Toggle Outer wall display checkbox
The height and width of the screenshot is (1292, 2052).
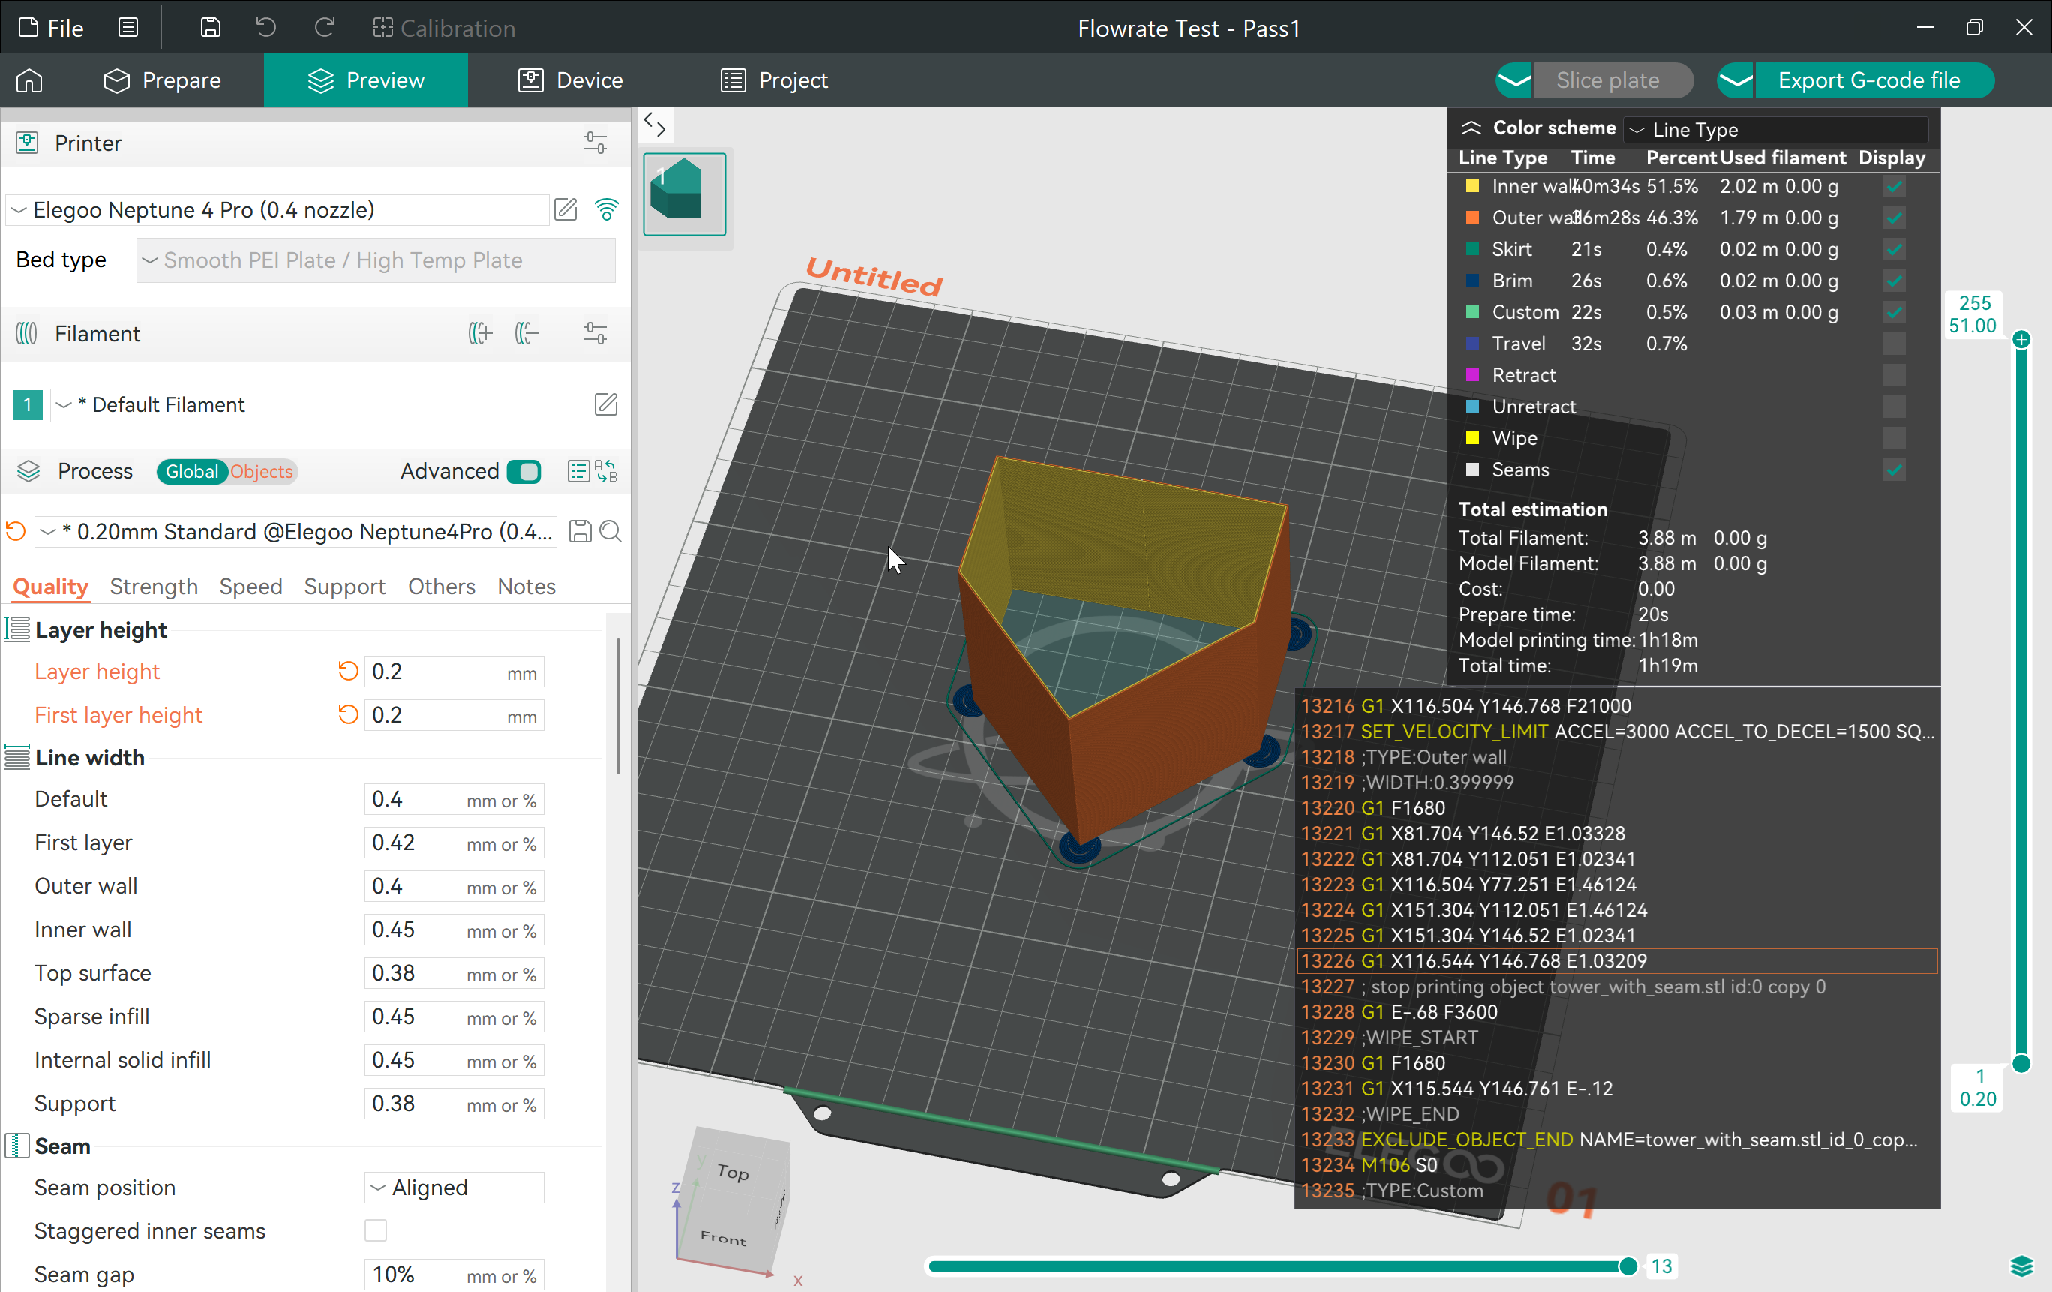coord(1894,218)
